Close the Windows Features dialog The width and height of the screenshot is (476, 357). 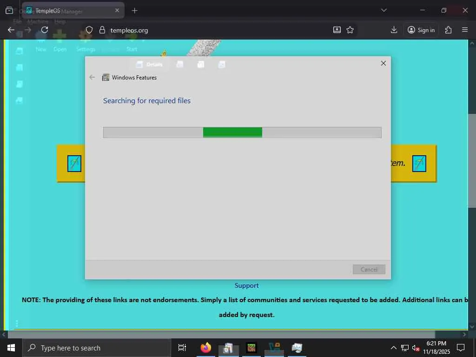click(x=383, y=63)
